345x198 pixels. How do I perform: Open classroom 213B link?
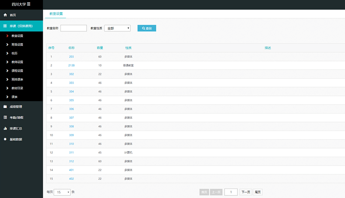(71, 65)
